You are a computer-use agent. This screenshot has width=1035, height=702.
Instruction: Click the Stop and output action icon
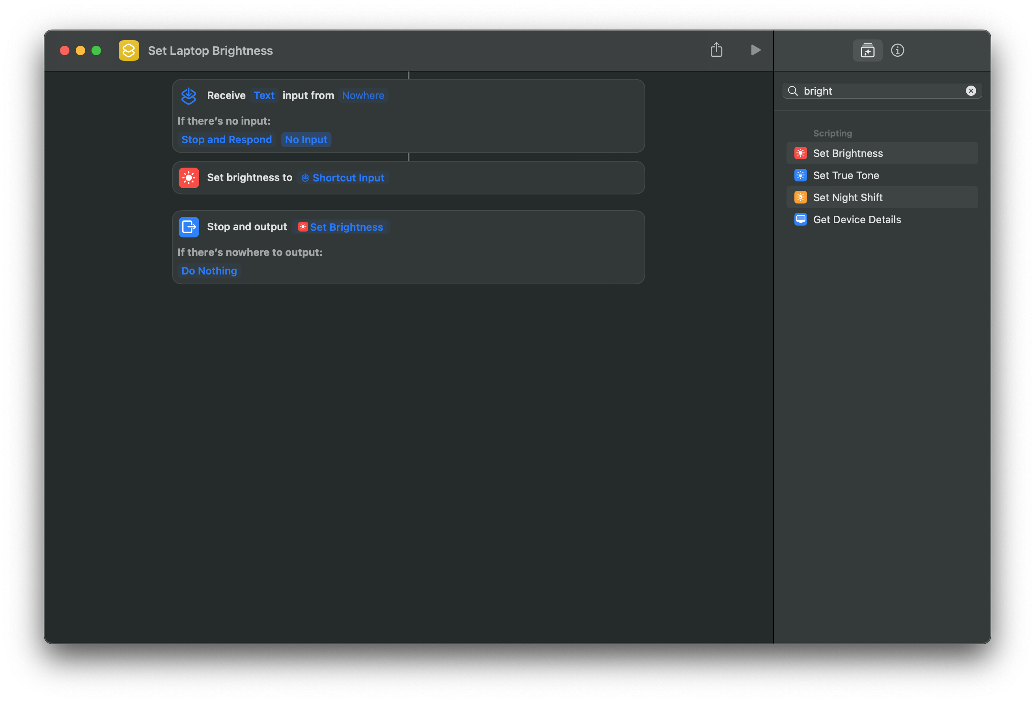[189, 227]
